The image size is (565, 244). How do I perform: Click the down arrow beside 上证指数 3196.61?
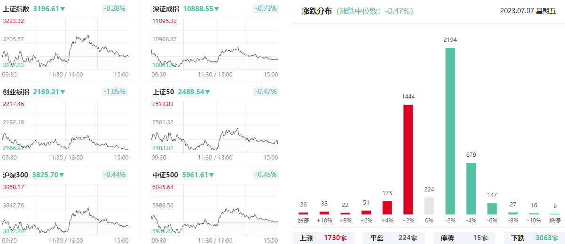click(63, 9)
